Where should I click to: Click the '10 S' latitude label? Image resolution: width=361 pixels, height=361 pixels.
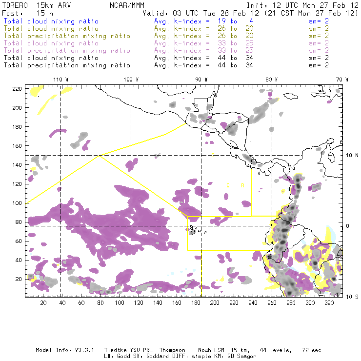pyautogui.click(x=352, y=297)
